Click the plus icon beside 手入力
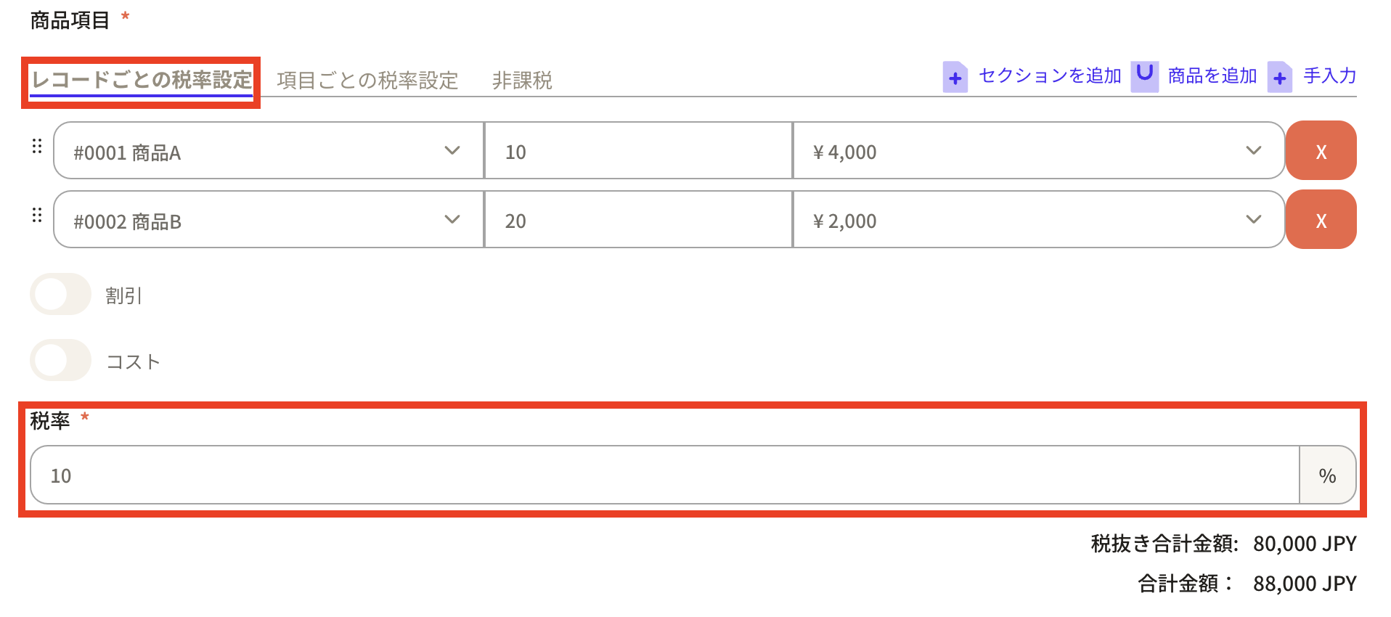This screenshot has width=1391, height=617. click(x=1279, y=77)
